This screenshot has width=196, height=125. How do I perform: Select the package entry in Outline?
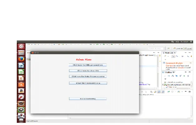pos(174,82)
